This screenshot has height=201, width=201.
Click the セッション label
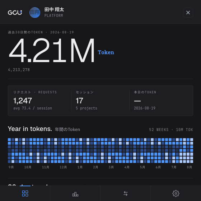point(85,92)
